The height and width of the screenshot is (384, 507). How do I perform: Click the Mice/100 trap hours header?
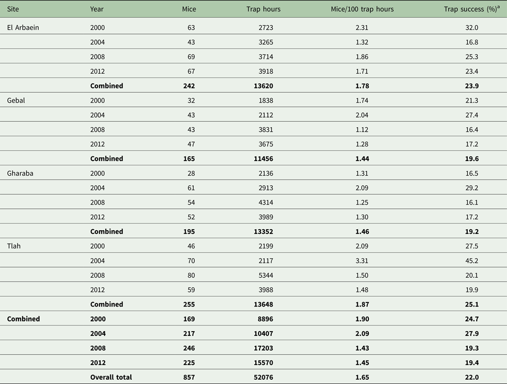click(362, 9)
